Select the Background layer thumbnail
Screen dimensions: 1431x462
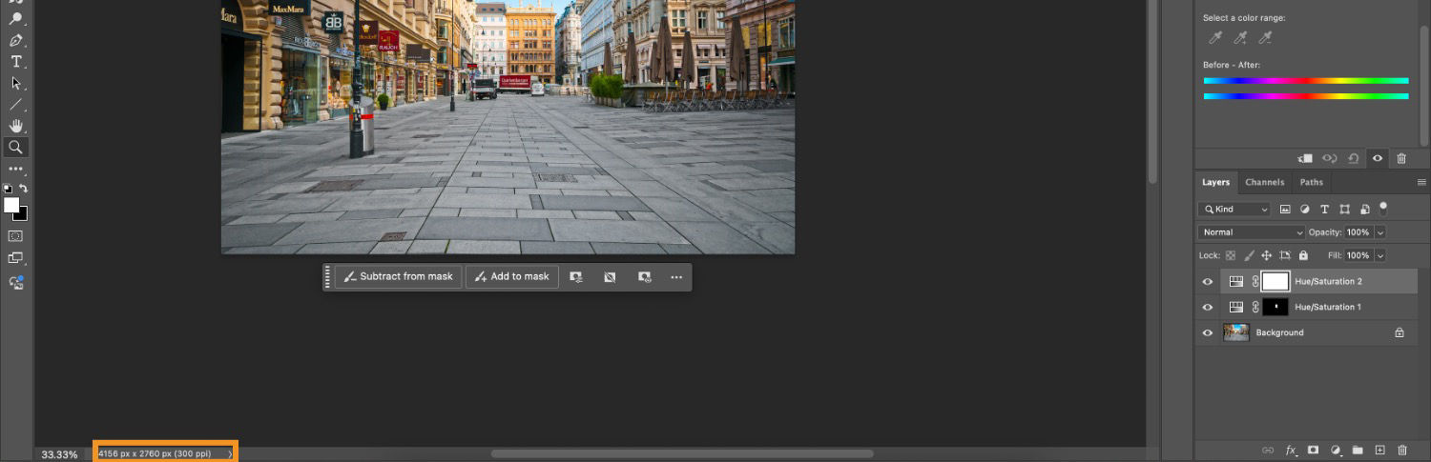point(1236,332)
